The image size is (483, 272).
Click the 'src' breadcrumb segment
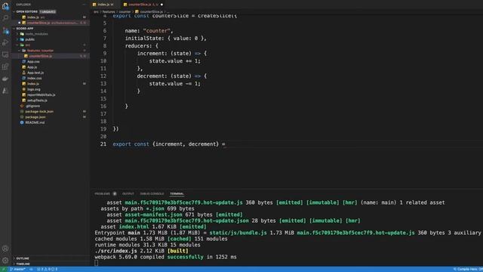coord(96,12)
